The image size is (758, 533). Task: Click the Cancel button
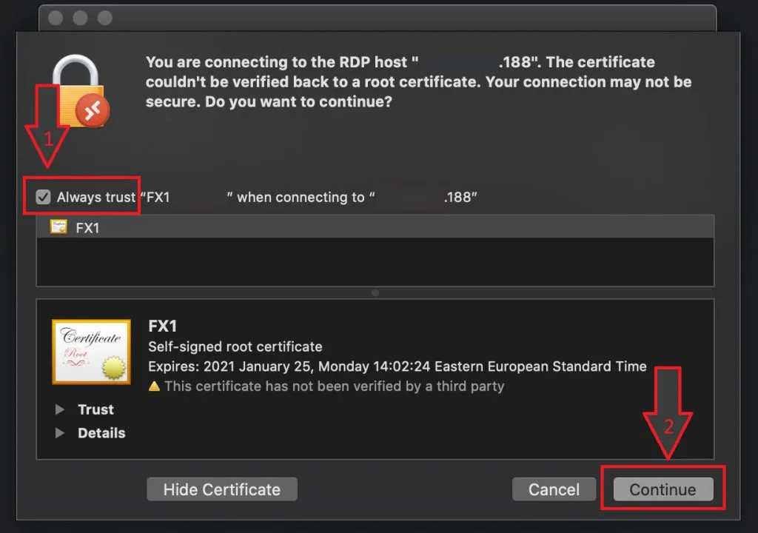pos(554,489)
